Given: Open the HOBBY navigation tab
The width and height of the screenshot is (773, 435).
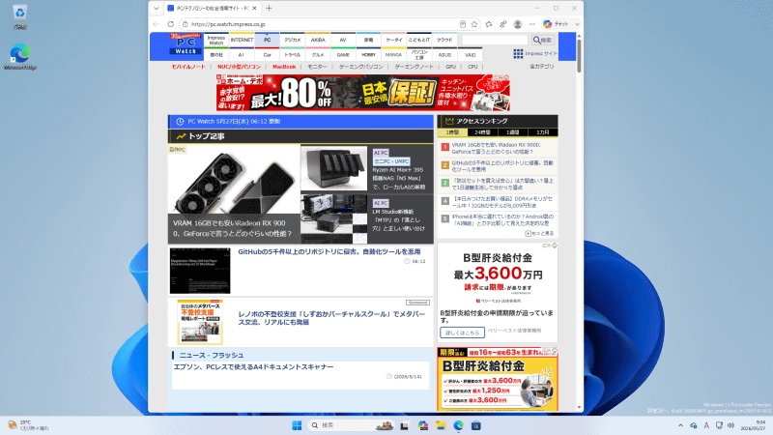Looking at the screenshot, I should point(368,55).
